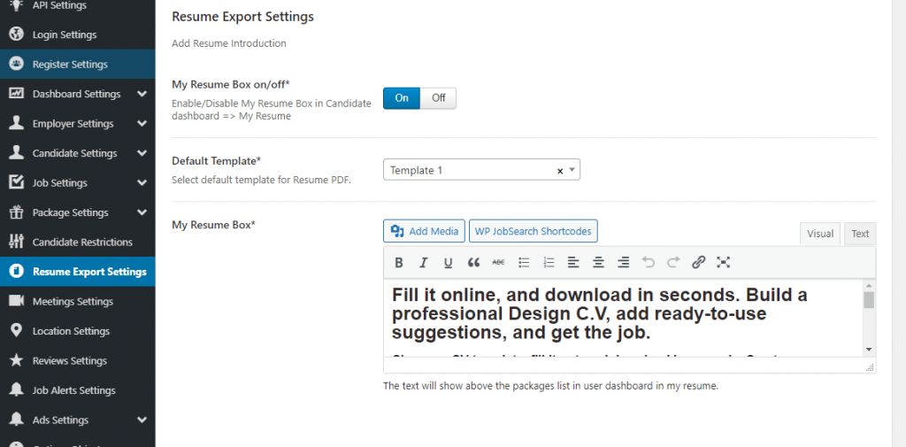Toggle bold formatting in editor toolbar

pos(399,263)
